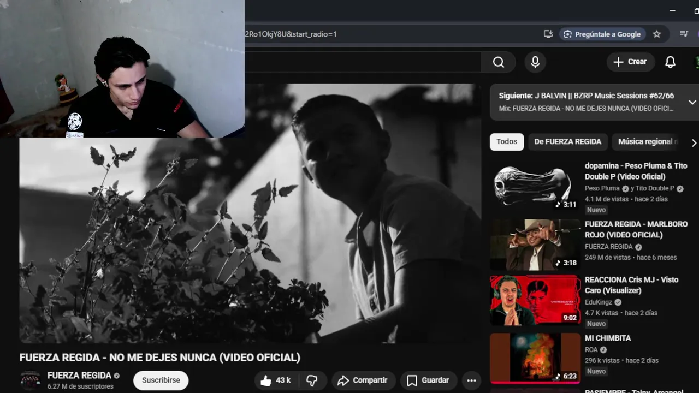The width and height of the screenshot is (699, 393).
Task: Open MI CHIMBITA video thumbnail
Action: (x=535, y=358)
